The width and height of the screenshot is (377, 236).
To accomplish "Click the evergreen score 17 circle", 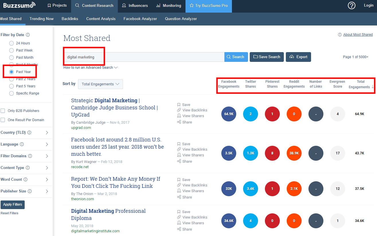I will pos(338,153).
